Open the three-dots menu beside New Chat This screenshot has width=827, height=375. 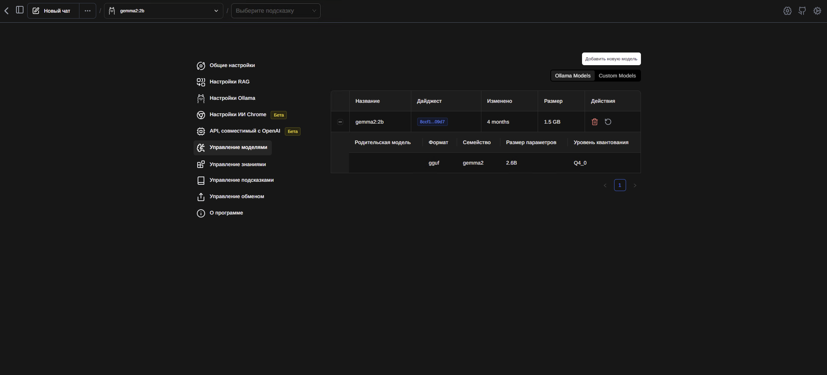pyautogui.click(x=88, y=11)
